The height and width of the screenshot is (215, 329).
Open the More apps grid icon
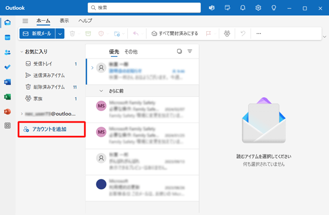tap(8, 126)
